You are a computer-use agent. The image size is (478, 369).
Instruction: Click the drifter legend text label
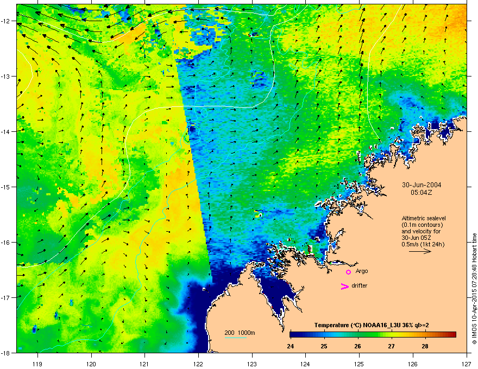tap(360, 285)
